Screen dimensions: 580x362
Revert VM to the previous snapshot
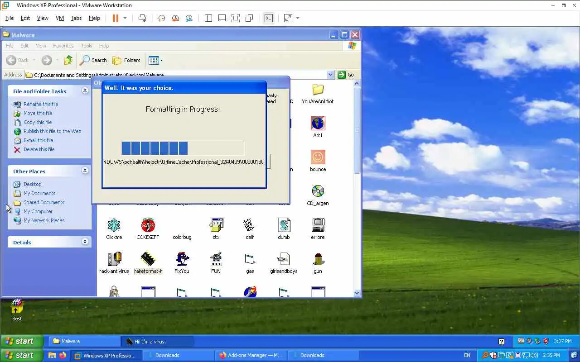[x=175, y=18]
